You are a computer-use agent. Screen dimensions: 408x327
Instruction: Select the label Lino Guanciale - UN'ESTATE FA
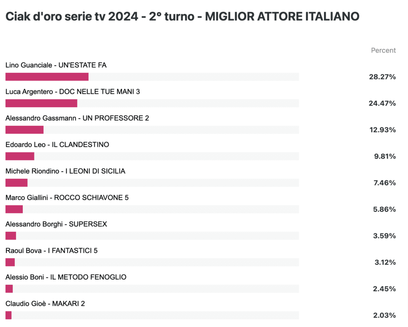coord(56,65)
